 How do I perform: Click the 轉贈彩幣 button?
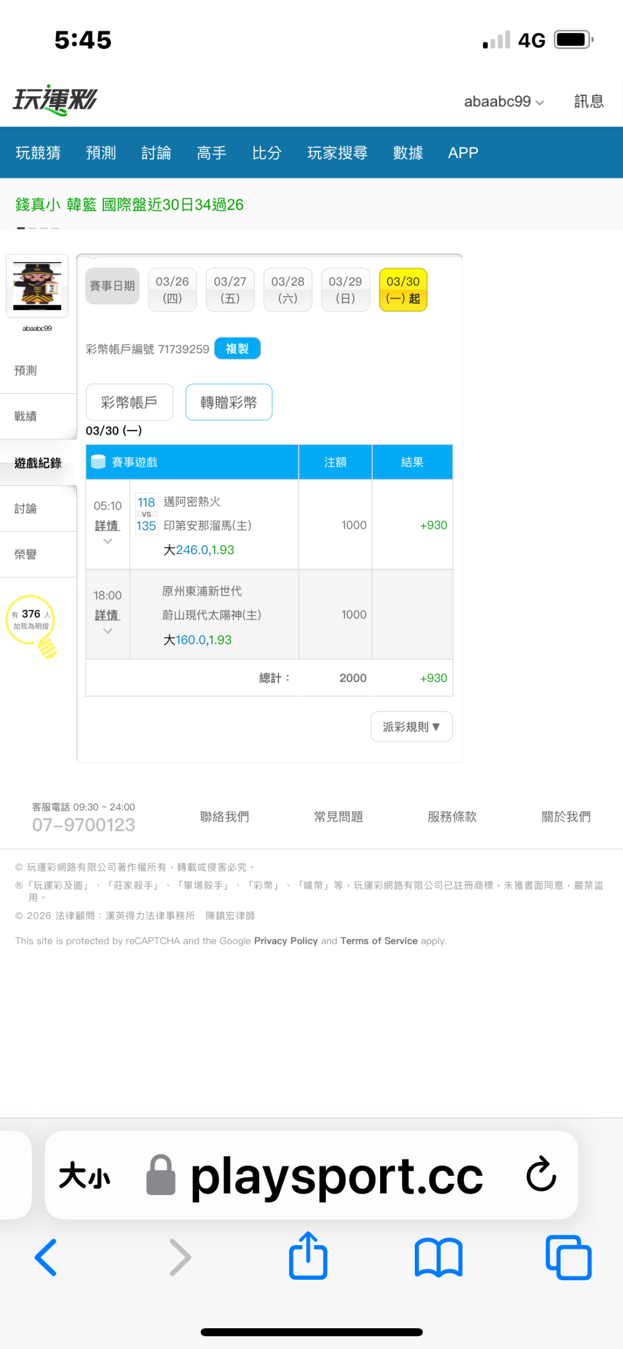(x=228, y=402)
